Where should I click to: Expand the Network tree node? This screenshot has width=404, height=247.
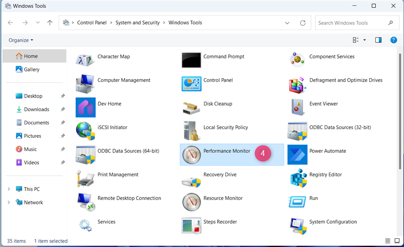pos(9,202)
